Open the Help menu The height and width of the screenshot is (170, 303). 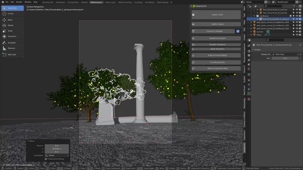36,2
